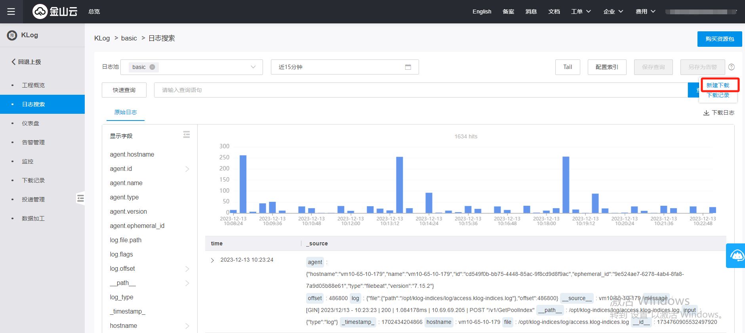Open the calendar icon in time range
The height and width of the screenshot is (333, 745).
point(408,67)
